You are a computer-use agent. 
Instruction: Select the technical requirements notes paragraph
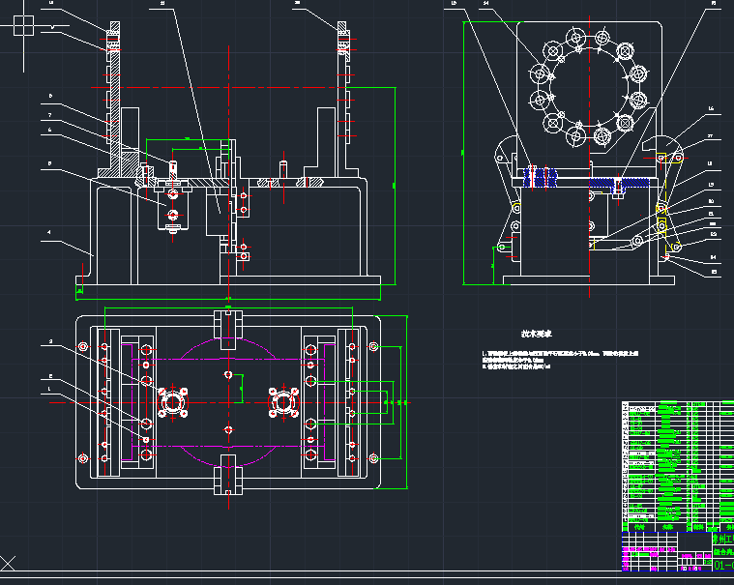[560, 360]
